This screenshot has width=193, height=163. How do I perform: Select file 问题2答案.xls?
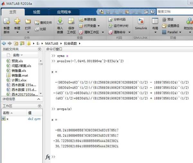pos(19,66)
